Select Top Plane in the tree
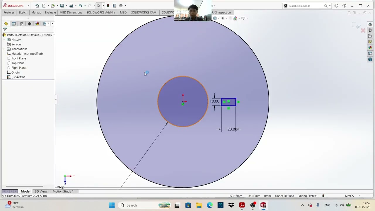The height and width of the screenshot is (211, 375). click(x=18, y=63)
